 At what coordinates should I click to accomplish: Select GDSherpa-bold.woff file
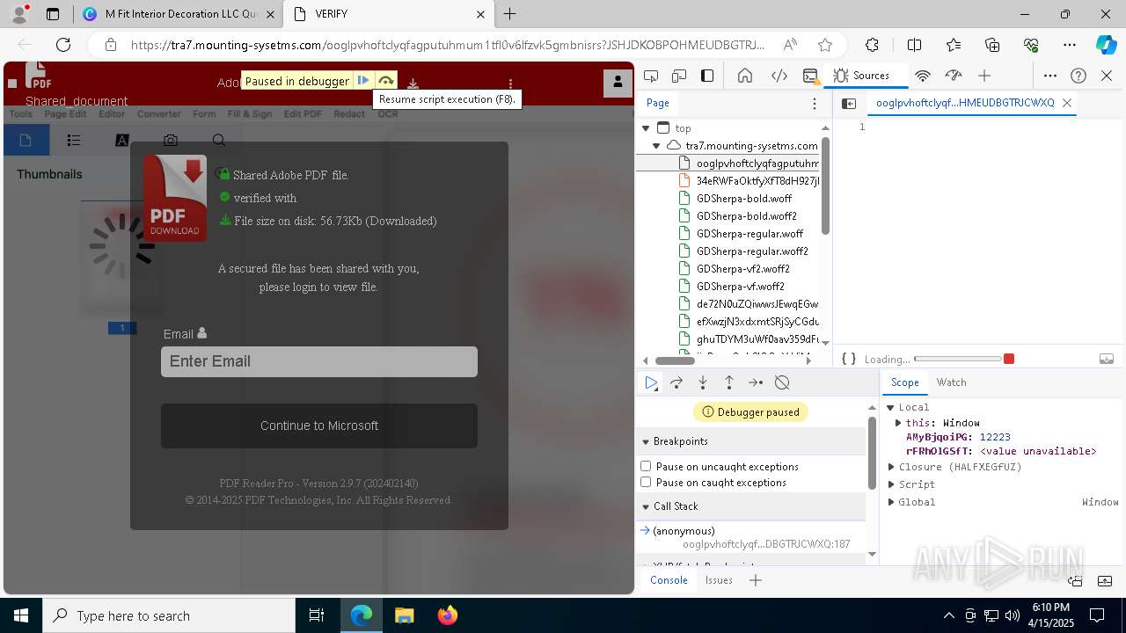pyautogui.click(x=743, y=199)
